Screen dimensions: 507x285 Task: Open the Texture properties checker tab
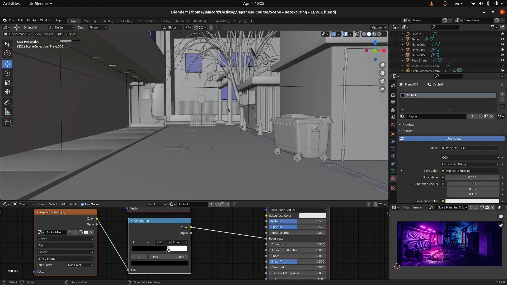(x=393, y=188)
